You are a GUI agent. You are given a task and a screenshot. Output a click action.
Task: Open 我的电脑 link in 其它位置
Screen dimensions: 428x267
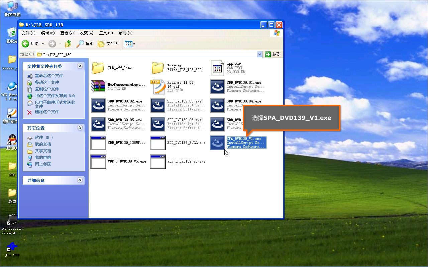pos(43,158)
